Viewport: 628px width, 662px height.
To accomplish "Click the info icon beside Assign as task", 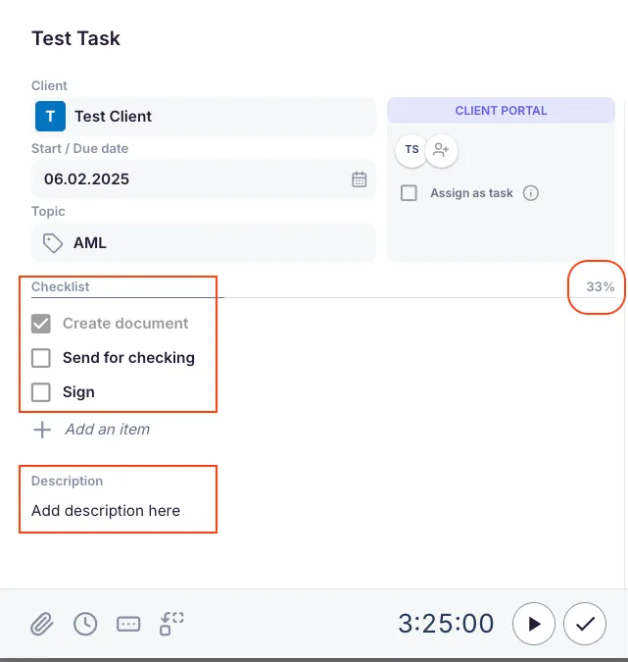I will pos(531,193).
